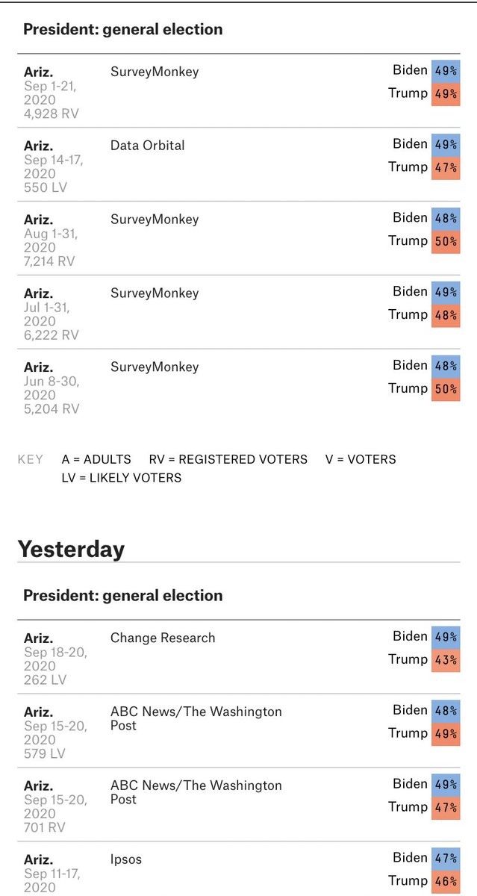Open the Data Orbital pollster link
This screenshot has height=896, width=477.
(x=147, y=146)
